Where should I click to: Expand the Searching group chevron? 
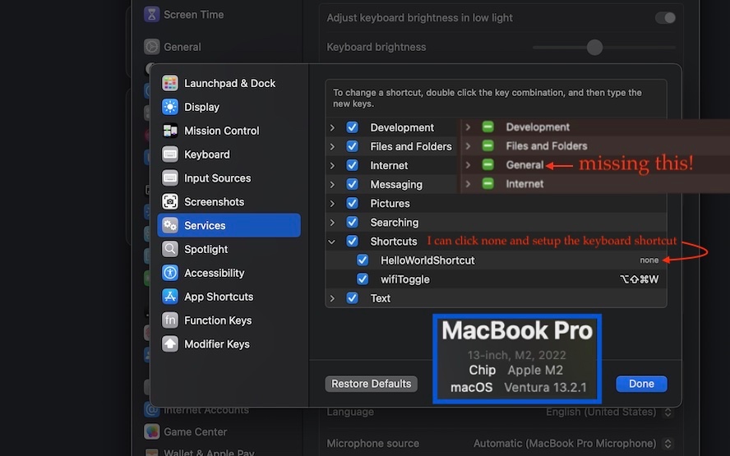point(332,223)
